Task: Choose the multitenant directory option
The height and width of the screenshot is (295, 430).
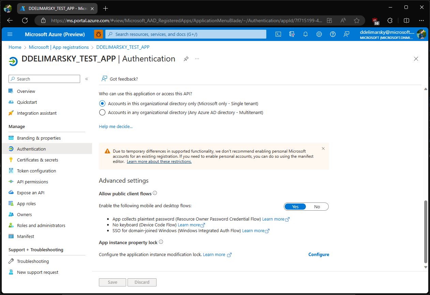Action: click(x=102, y=112)
